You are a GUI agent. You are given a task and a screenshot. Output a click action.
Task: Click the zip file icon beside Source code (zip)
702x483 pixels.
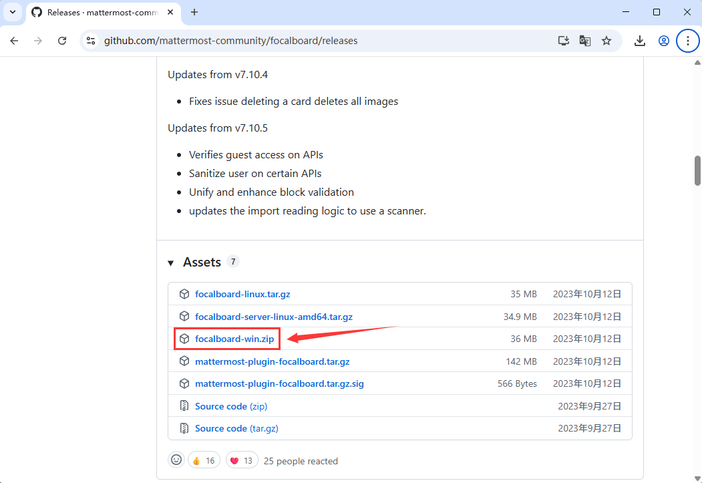click(184, 406)
